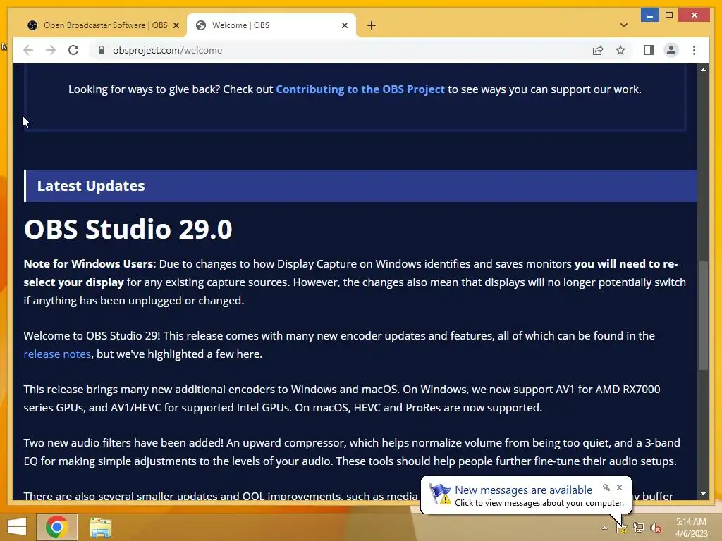Open the Windows Start button
The height and width of the screenshot is (541, 722).
click(17, 527)
